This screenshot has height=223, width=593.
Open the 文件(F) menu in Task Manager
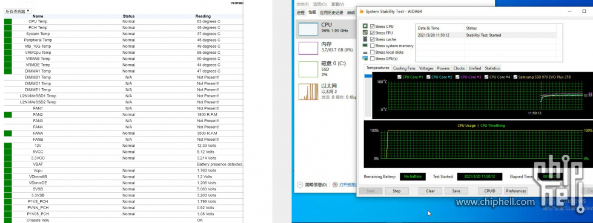click(302, 4)
